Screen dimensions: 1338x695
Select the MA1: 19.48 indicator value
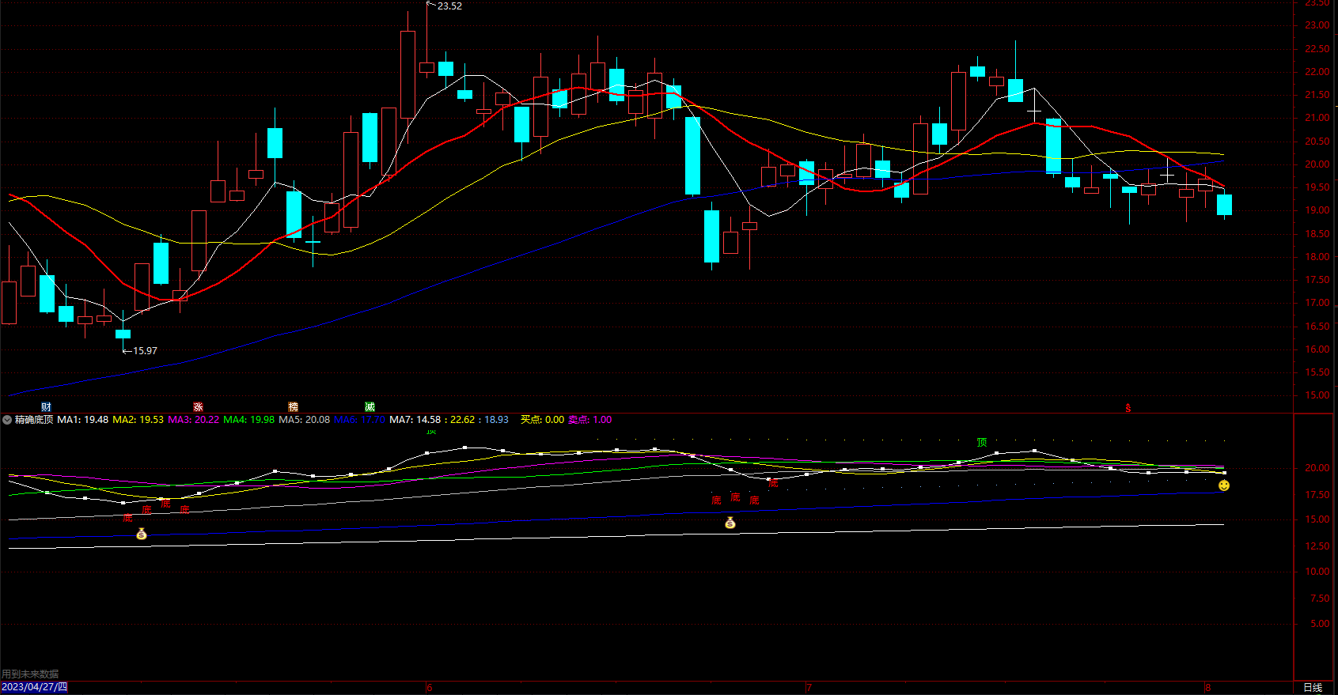click(83, 420)
